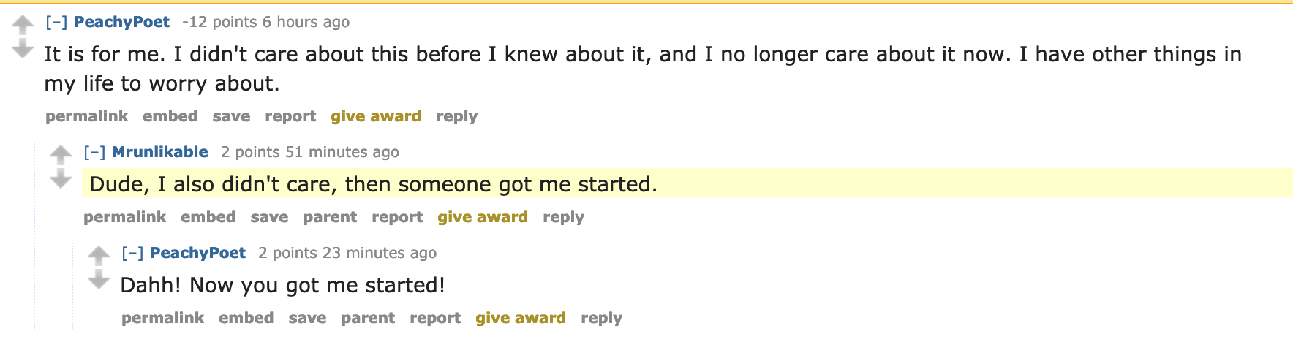This screenshot has width=1293, height=342.
Task: Downvote the 'Dahh! Now you got me started!' comment
Action: tap(99, 280)
